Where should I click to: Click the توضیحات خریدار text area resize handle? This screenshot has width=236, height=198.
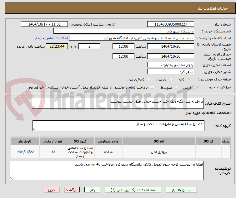point(11,179)
